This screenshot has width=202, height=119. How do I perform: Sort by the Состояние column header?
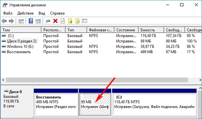coord(126,30)
